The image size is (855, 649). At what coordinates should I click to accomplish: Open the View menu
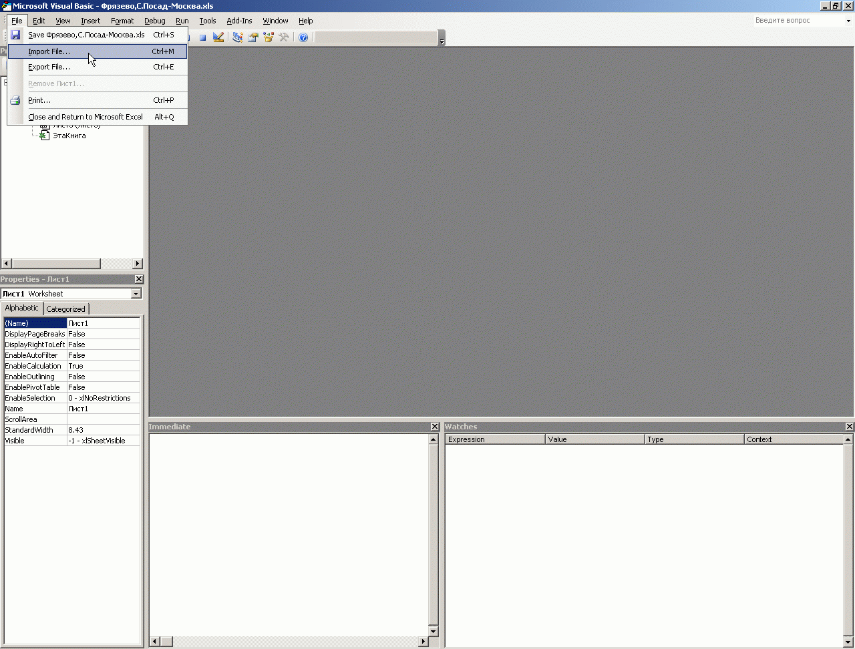pyautogui.click(x=63, y=21)
